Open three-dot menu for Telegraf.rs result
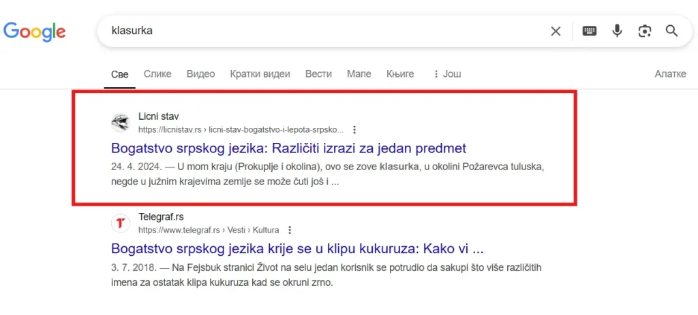Image resolution: width=698 pixels, height=315 pixels. pyautogui.click(x=290, y=230)
